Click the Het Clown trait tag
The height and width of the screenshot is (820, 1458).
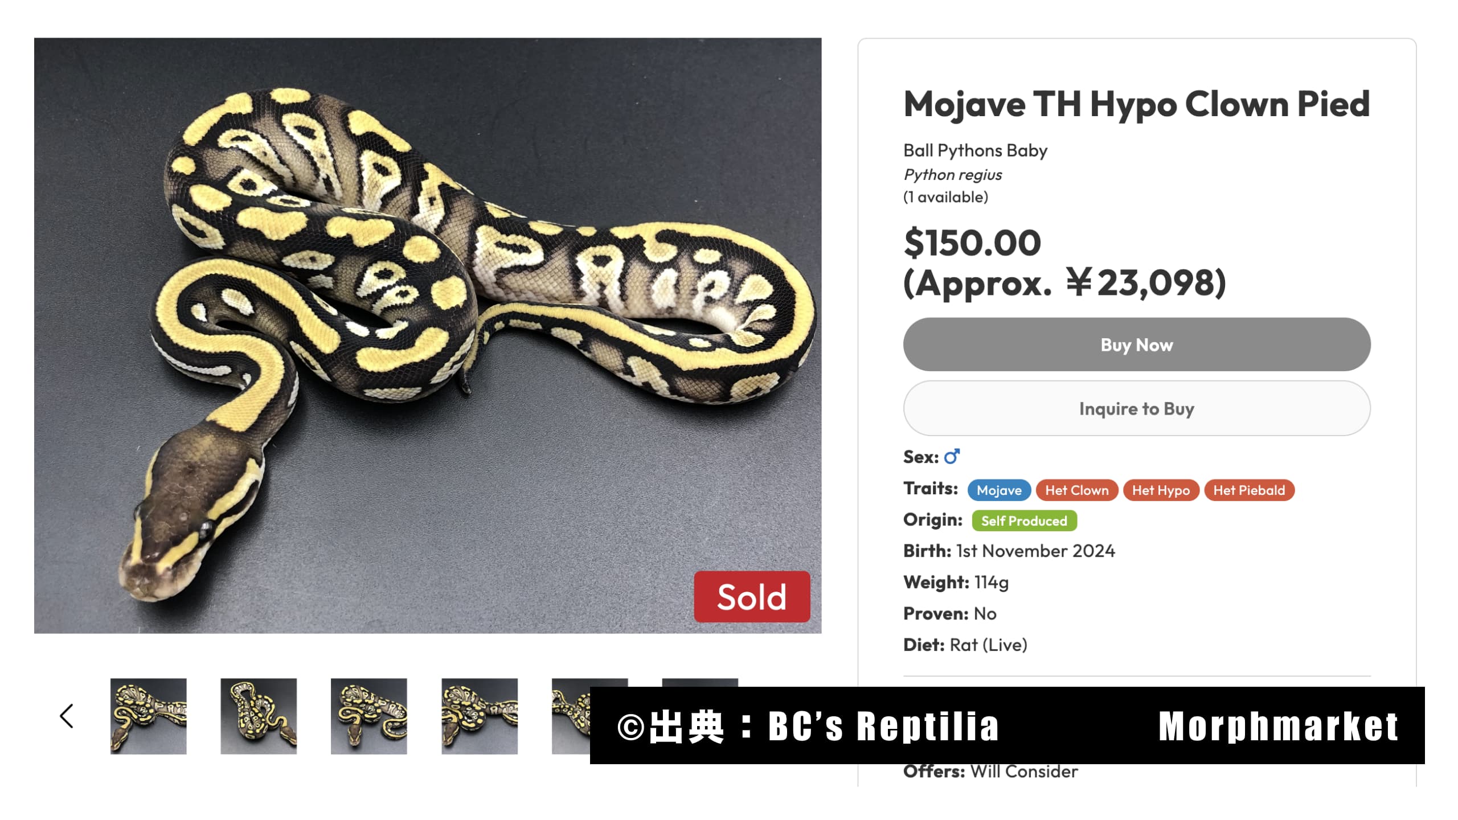click(1077, 490)
